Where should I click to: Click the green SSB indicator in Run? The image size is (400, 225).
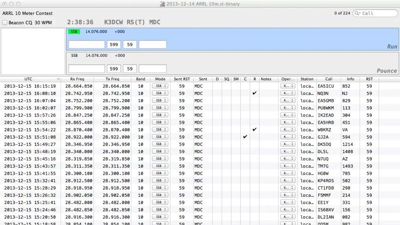[74, 32]
